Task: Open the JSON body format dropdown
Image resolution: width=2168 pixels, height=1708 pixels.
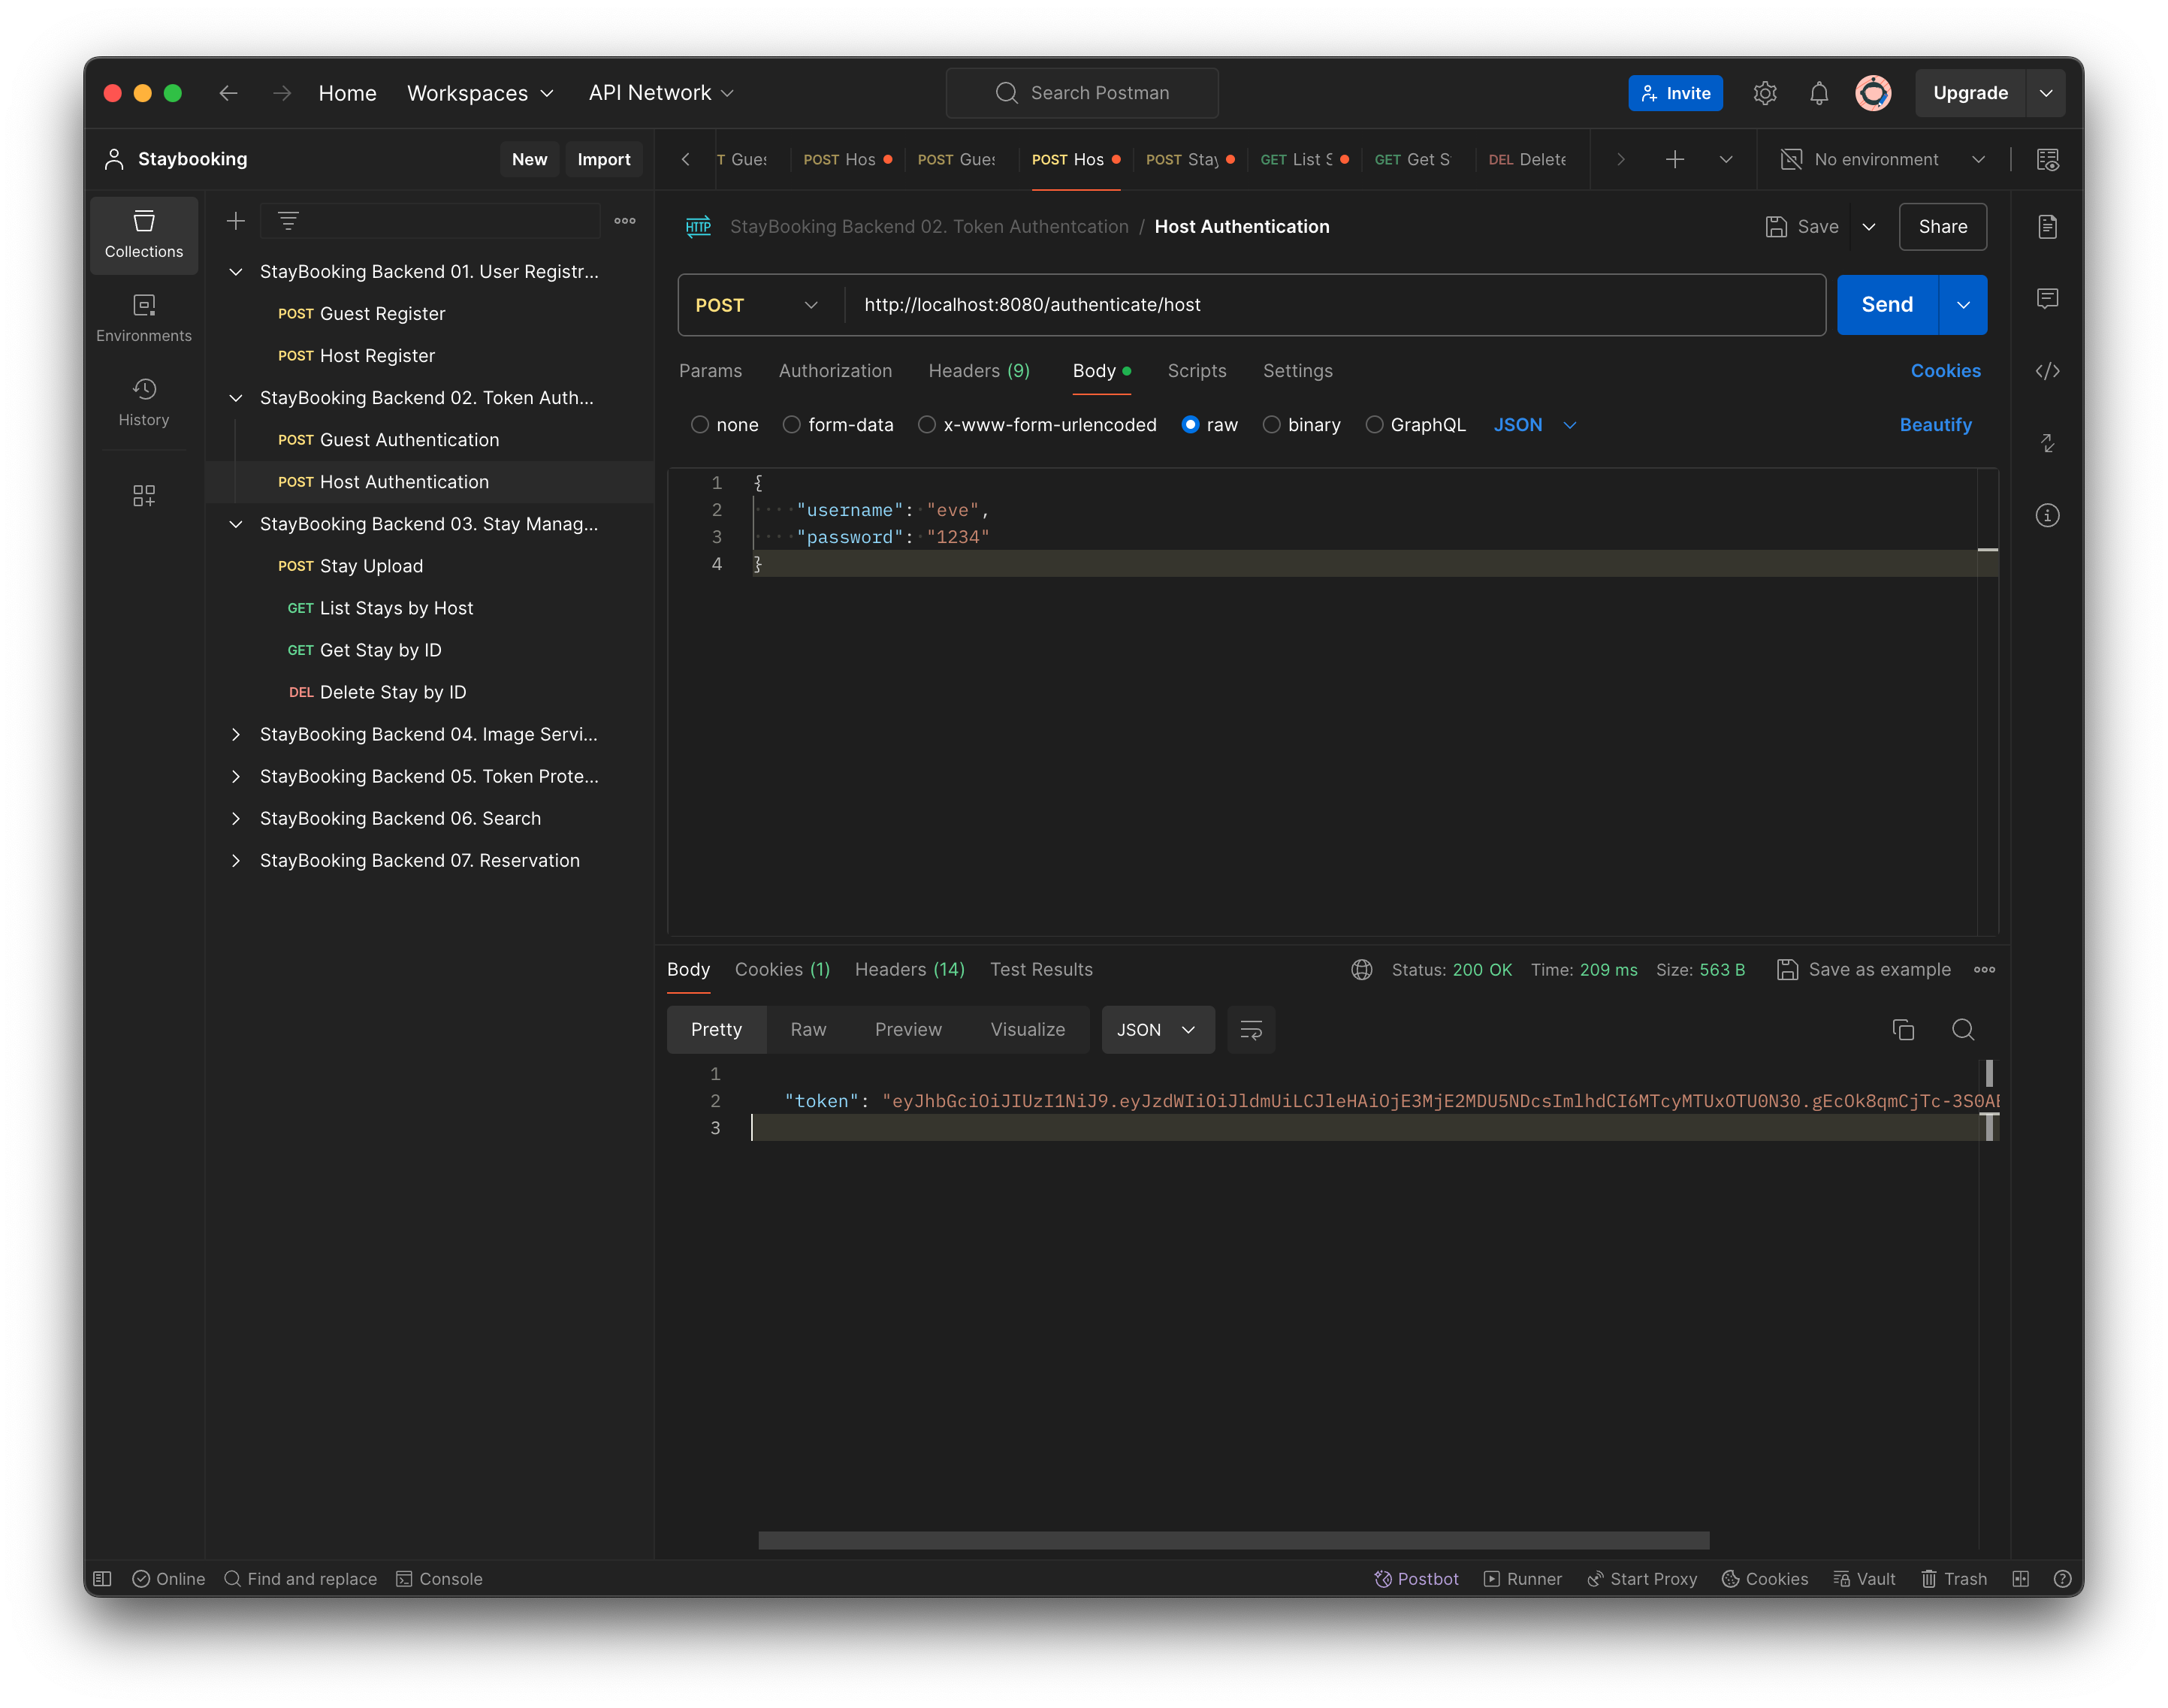Action: [x=1536, y=424]
